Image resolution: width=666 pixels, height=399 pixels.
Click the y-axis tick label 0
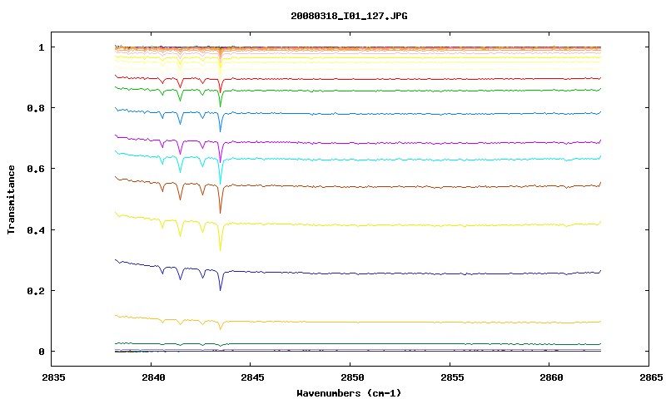[x=41, y=352]
